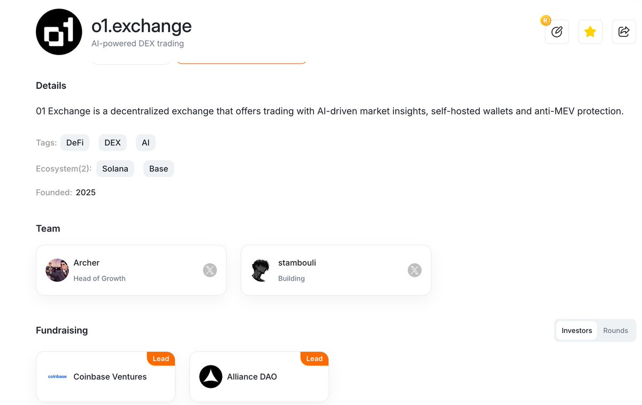Open Archer's X profile icon
Screen dimensions: 642x405
tap(210, 270)
